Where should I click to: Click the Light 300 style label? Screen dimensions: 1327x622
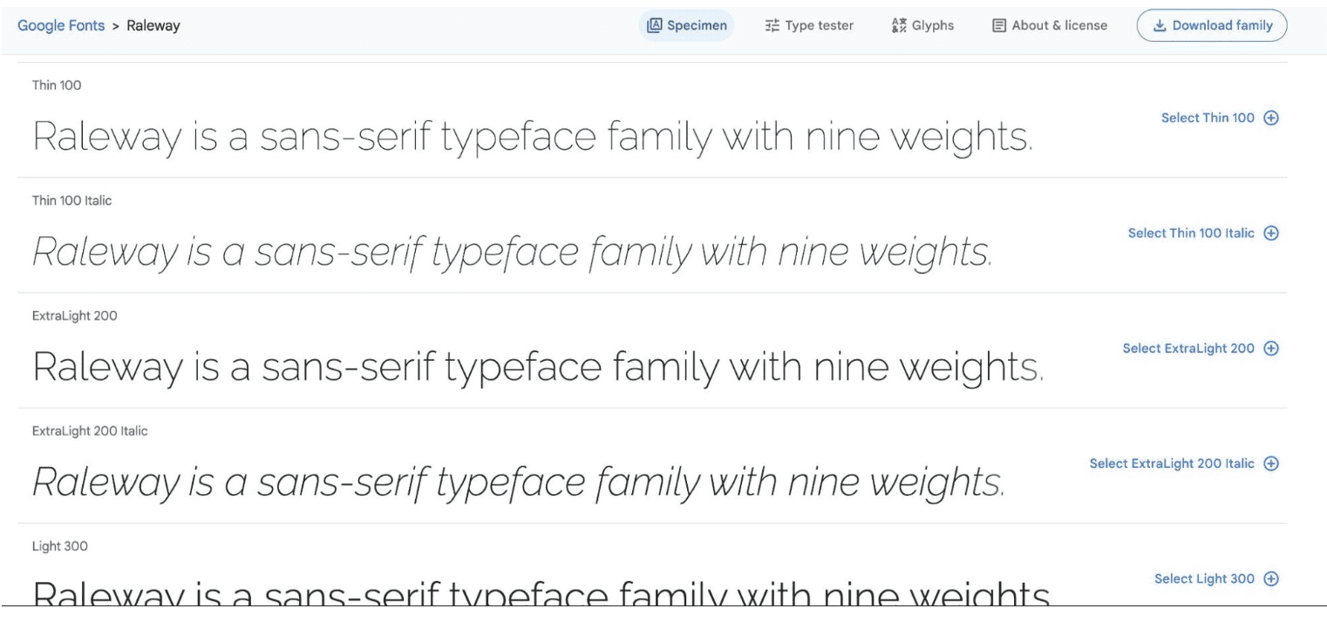click(59, 546)
